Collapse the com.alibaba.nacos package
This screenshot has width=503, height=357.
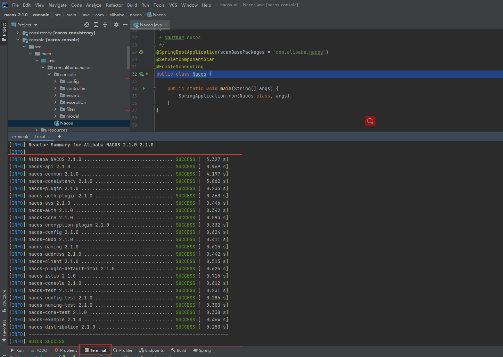(43, 67)
